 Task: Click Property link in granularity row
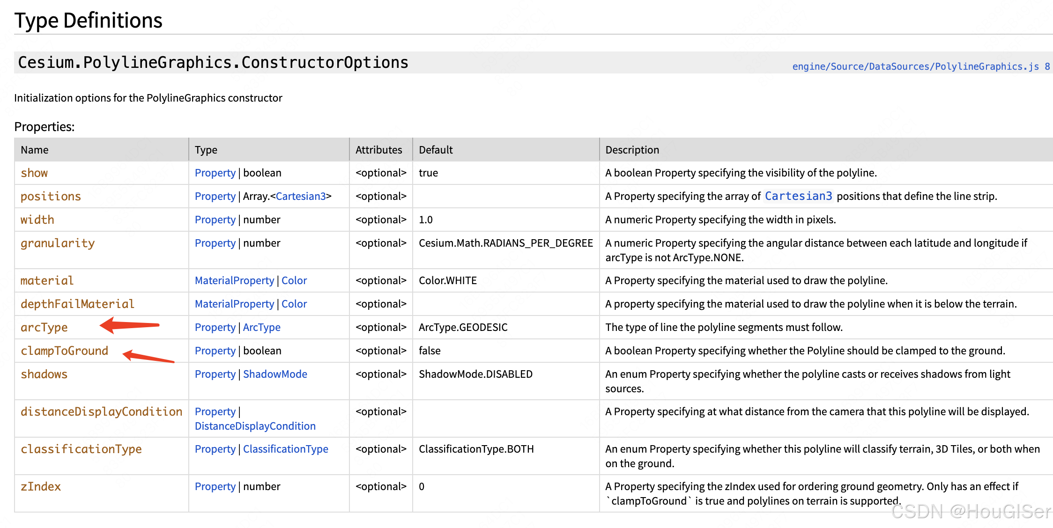tap(215, 243)
